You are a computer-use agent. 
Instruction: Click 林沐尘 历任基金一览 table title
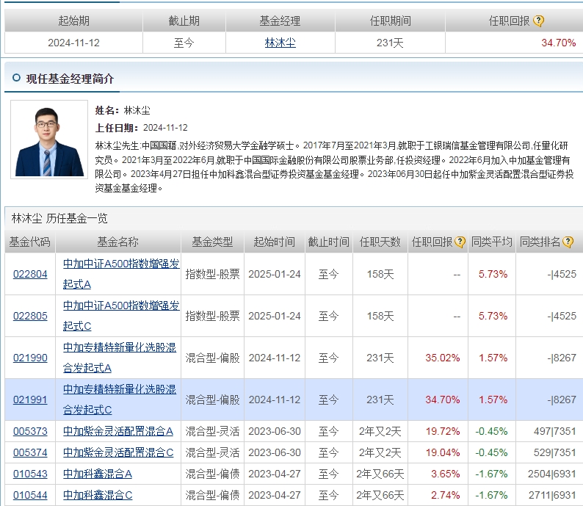pyautogui.click(x=59, y=218)
